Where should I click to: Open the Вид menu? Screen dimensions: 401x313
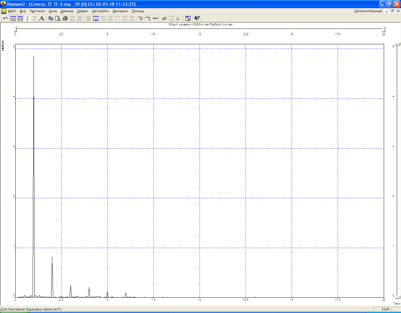point(23,11)
